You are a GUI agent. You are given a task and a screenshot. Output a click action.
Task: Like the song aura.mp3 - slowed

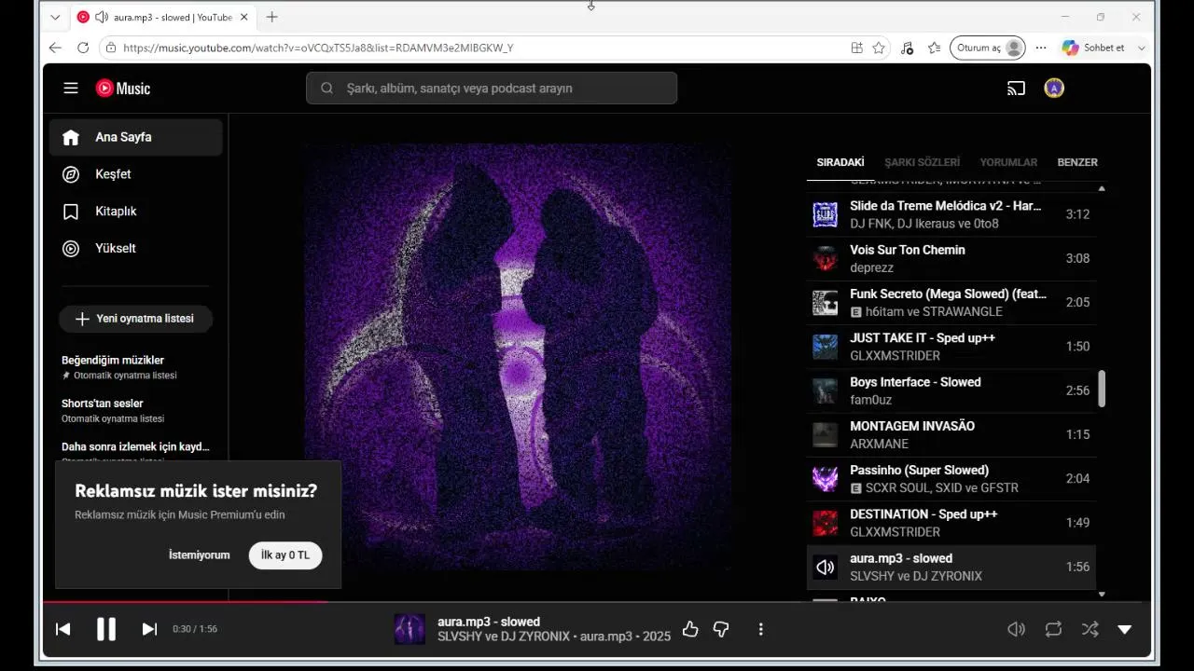click(690, 629)
